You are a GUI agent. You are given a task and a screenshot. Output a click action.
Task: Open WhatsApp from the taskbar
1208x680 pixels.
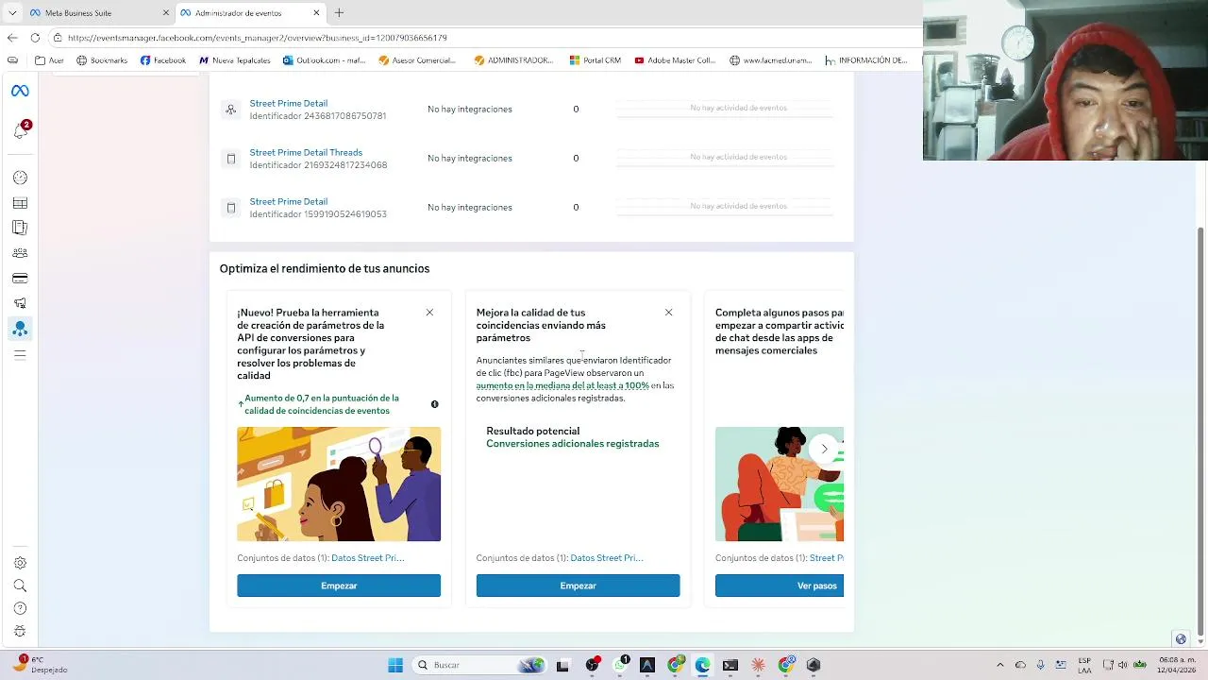click(x=620, y=665)
